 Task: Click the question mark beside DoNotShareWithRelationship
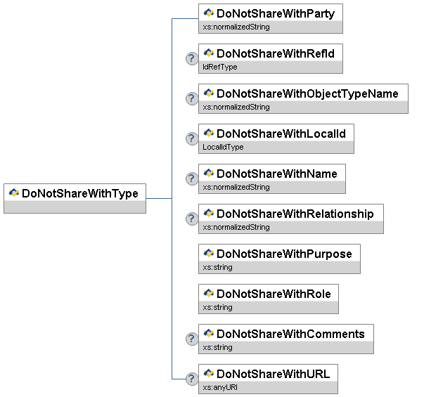coord(191,219)
